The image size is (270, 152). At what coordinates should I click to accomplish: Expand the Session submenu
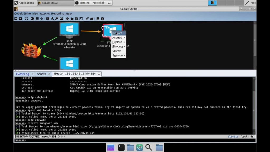point(119,55)
